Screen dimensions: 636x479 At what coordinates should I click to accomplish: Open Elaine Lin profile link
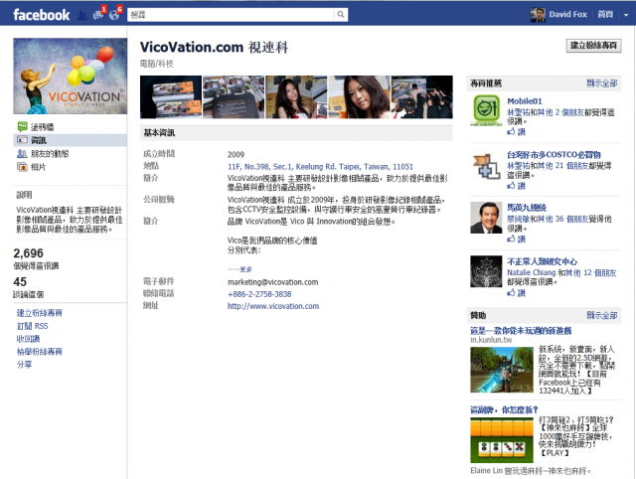pyautogui.click(x=486, y=471)
